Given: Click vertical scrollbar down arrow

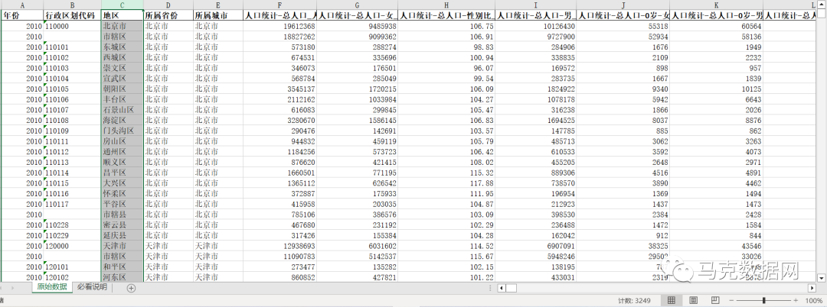Looking at the screenshot, I should tap(822, 277).
